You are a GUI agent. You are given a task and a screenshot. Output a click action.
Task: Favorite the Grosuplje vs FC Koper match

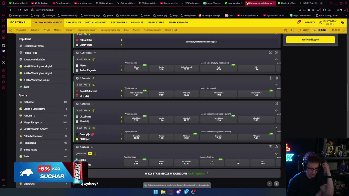click(276, 128)
